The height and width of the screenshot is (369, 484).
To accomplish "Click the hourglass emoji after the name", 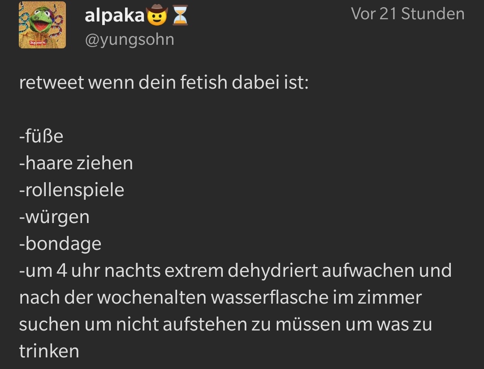I will click(x=180, y=16).
